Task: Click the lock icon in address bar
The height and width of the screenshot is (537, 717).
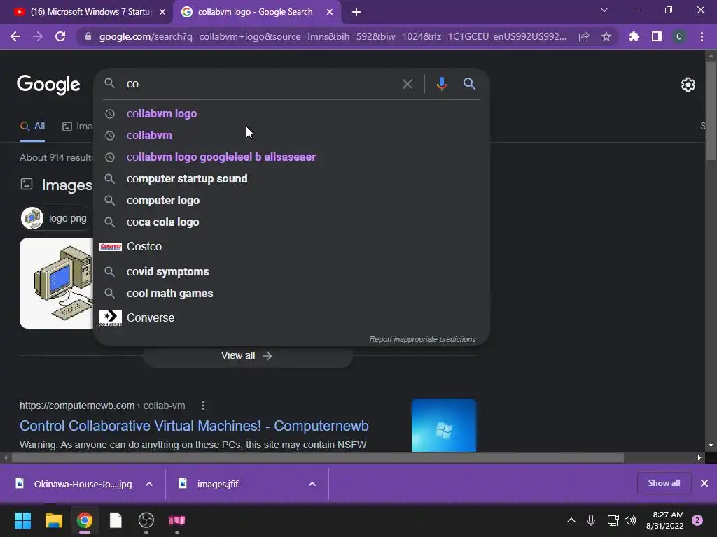Action: click(x=88, y=36)
